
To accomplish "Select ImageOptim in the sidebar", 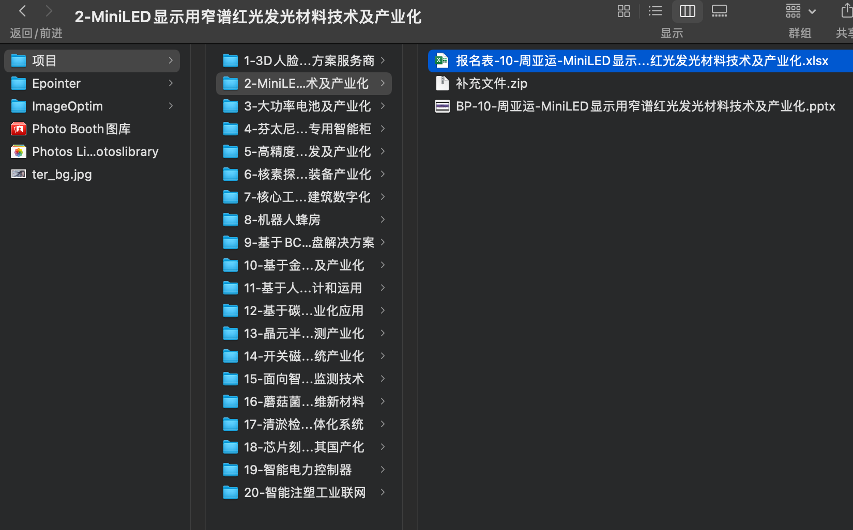I will click(x=68, y=106).
